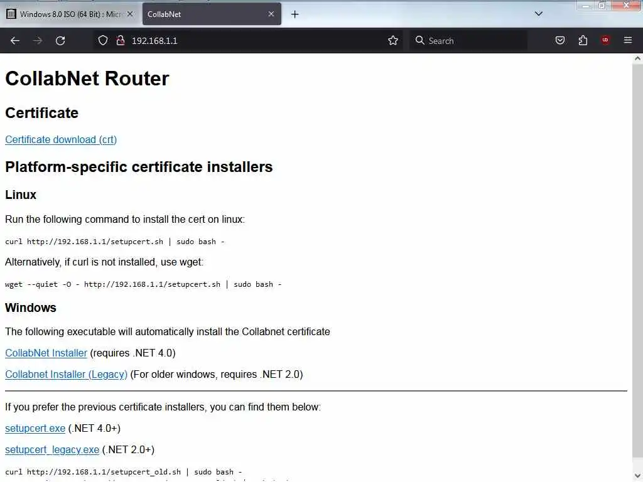Go back to the previous page

pyautogui.click(x=15, y=41)
